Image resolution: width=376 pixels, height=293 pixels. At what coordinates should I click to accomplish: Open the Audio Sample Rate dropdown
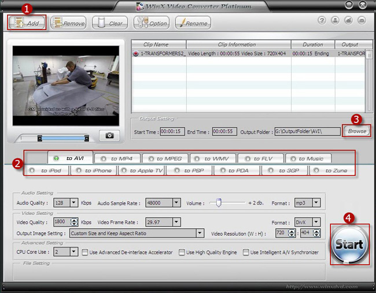coord(176,203)
